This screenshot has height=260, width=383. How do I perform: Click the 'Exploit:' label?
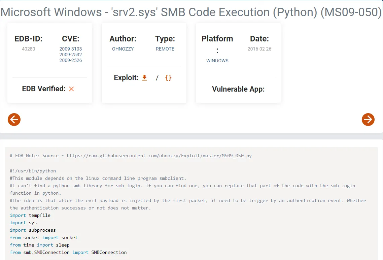click(x=126, y=78)
